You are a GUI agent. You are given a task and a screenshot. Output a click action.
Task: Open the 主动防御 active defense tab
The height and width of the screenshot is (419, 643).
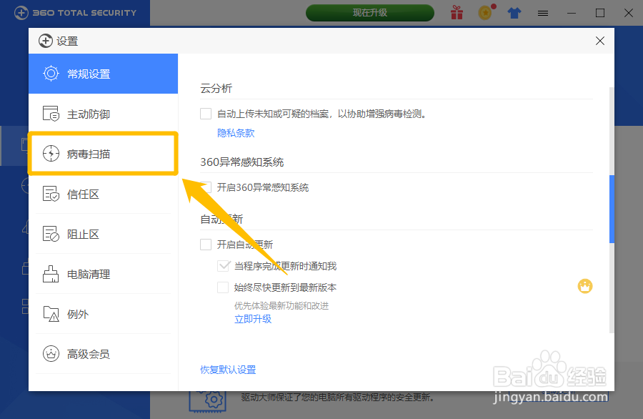click(x=103, y=114)
